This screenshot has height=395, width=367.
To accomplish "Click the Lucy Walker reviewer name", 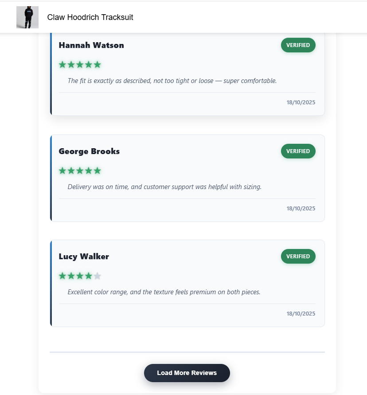I will 84,257.
